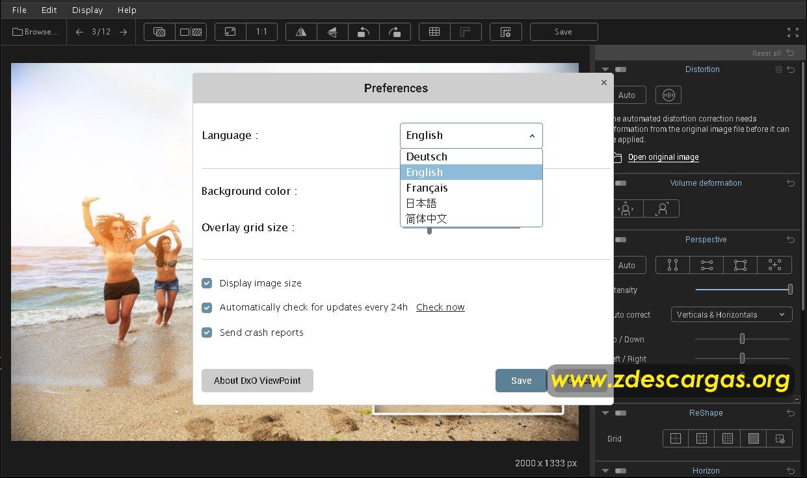The image size is (807, 478).
Task: Open the Help menu
Action: tap(127, 10)
